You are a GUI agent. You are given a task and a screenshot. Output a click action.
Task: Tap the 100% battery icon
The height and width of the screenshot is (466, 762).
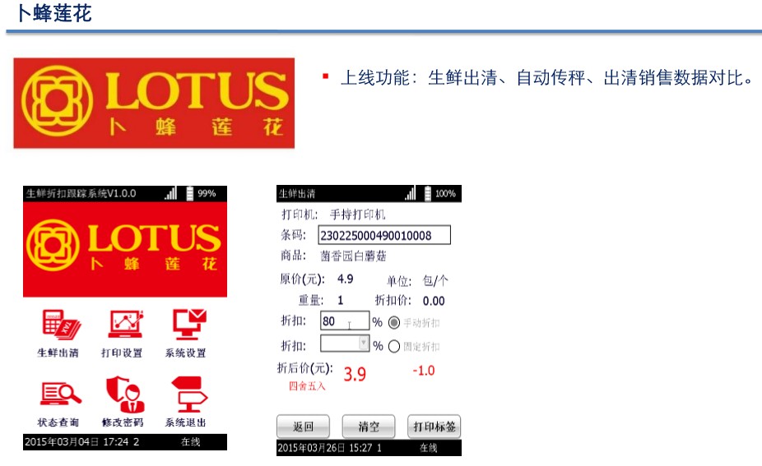coord(428,193)
